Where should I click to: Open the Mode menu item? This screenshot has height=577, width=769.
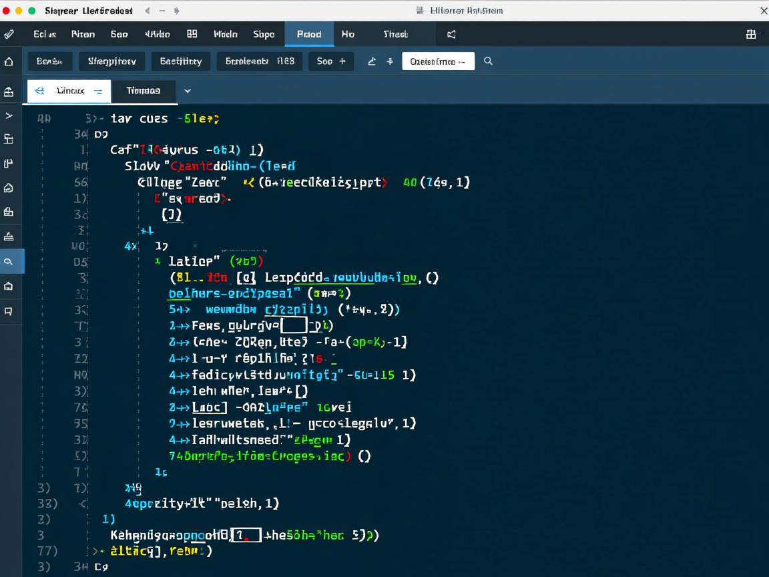(225, 34)
